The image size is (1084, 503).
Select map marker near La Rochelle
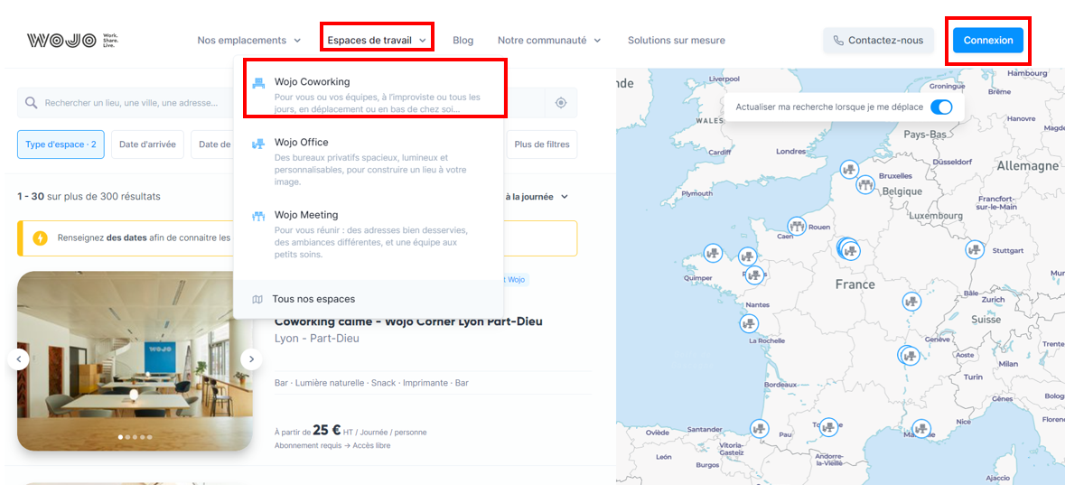pyautogui.click(x=748, y=322)
